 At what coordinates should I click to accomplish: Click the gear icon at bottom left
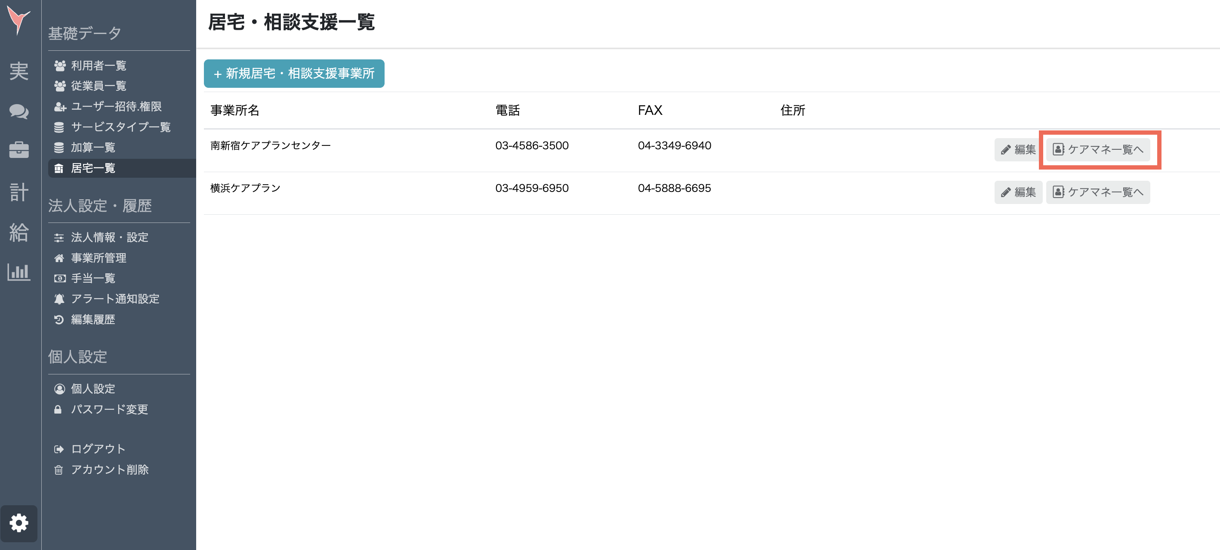[19, 523]
